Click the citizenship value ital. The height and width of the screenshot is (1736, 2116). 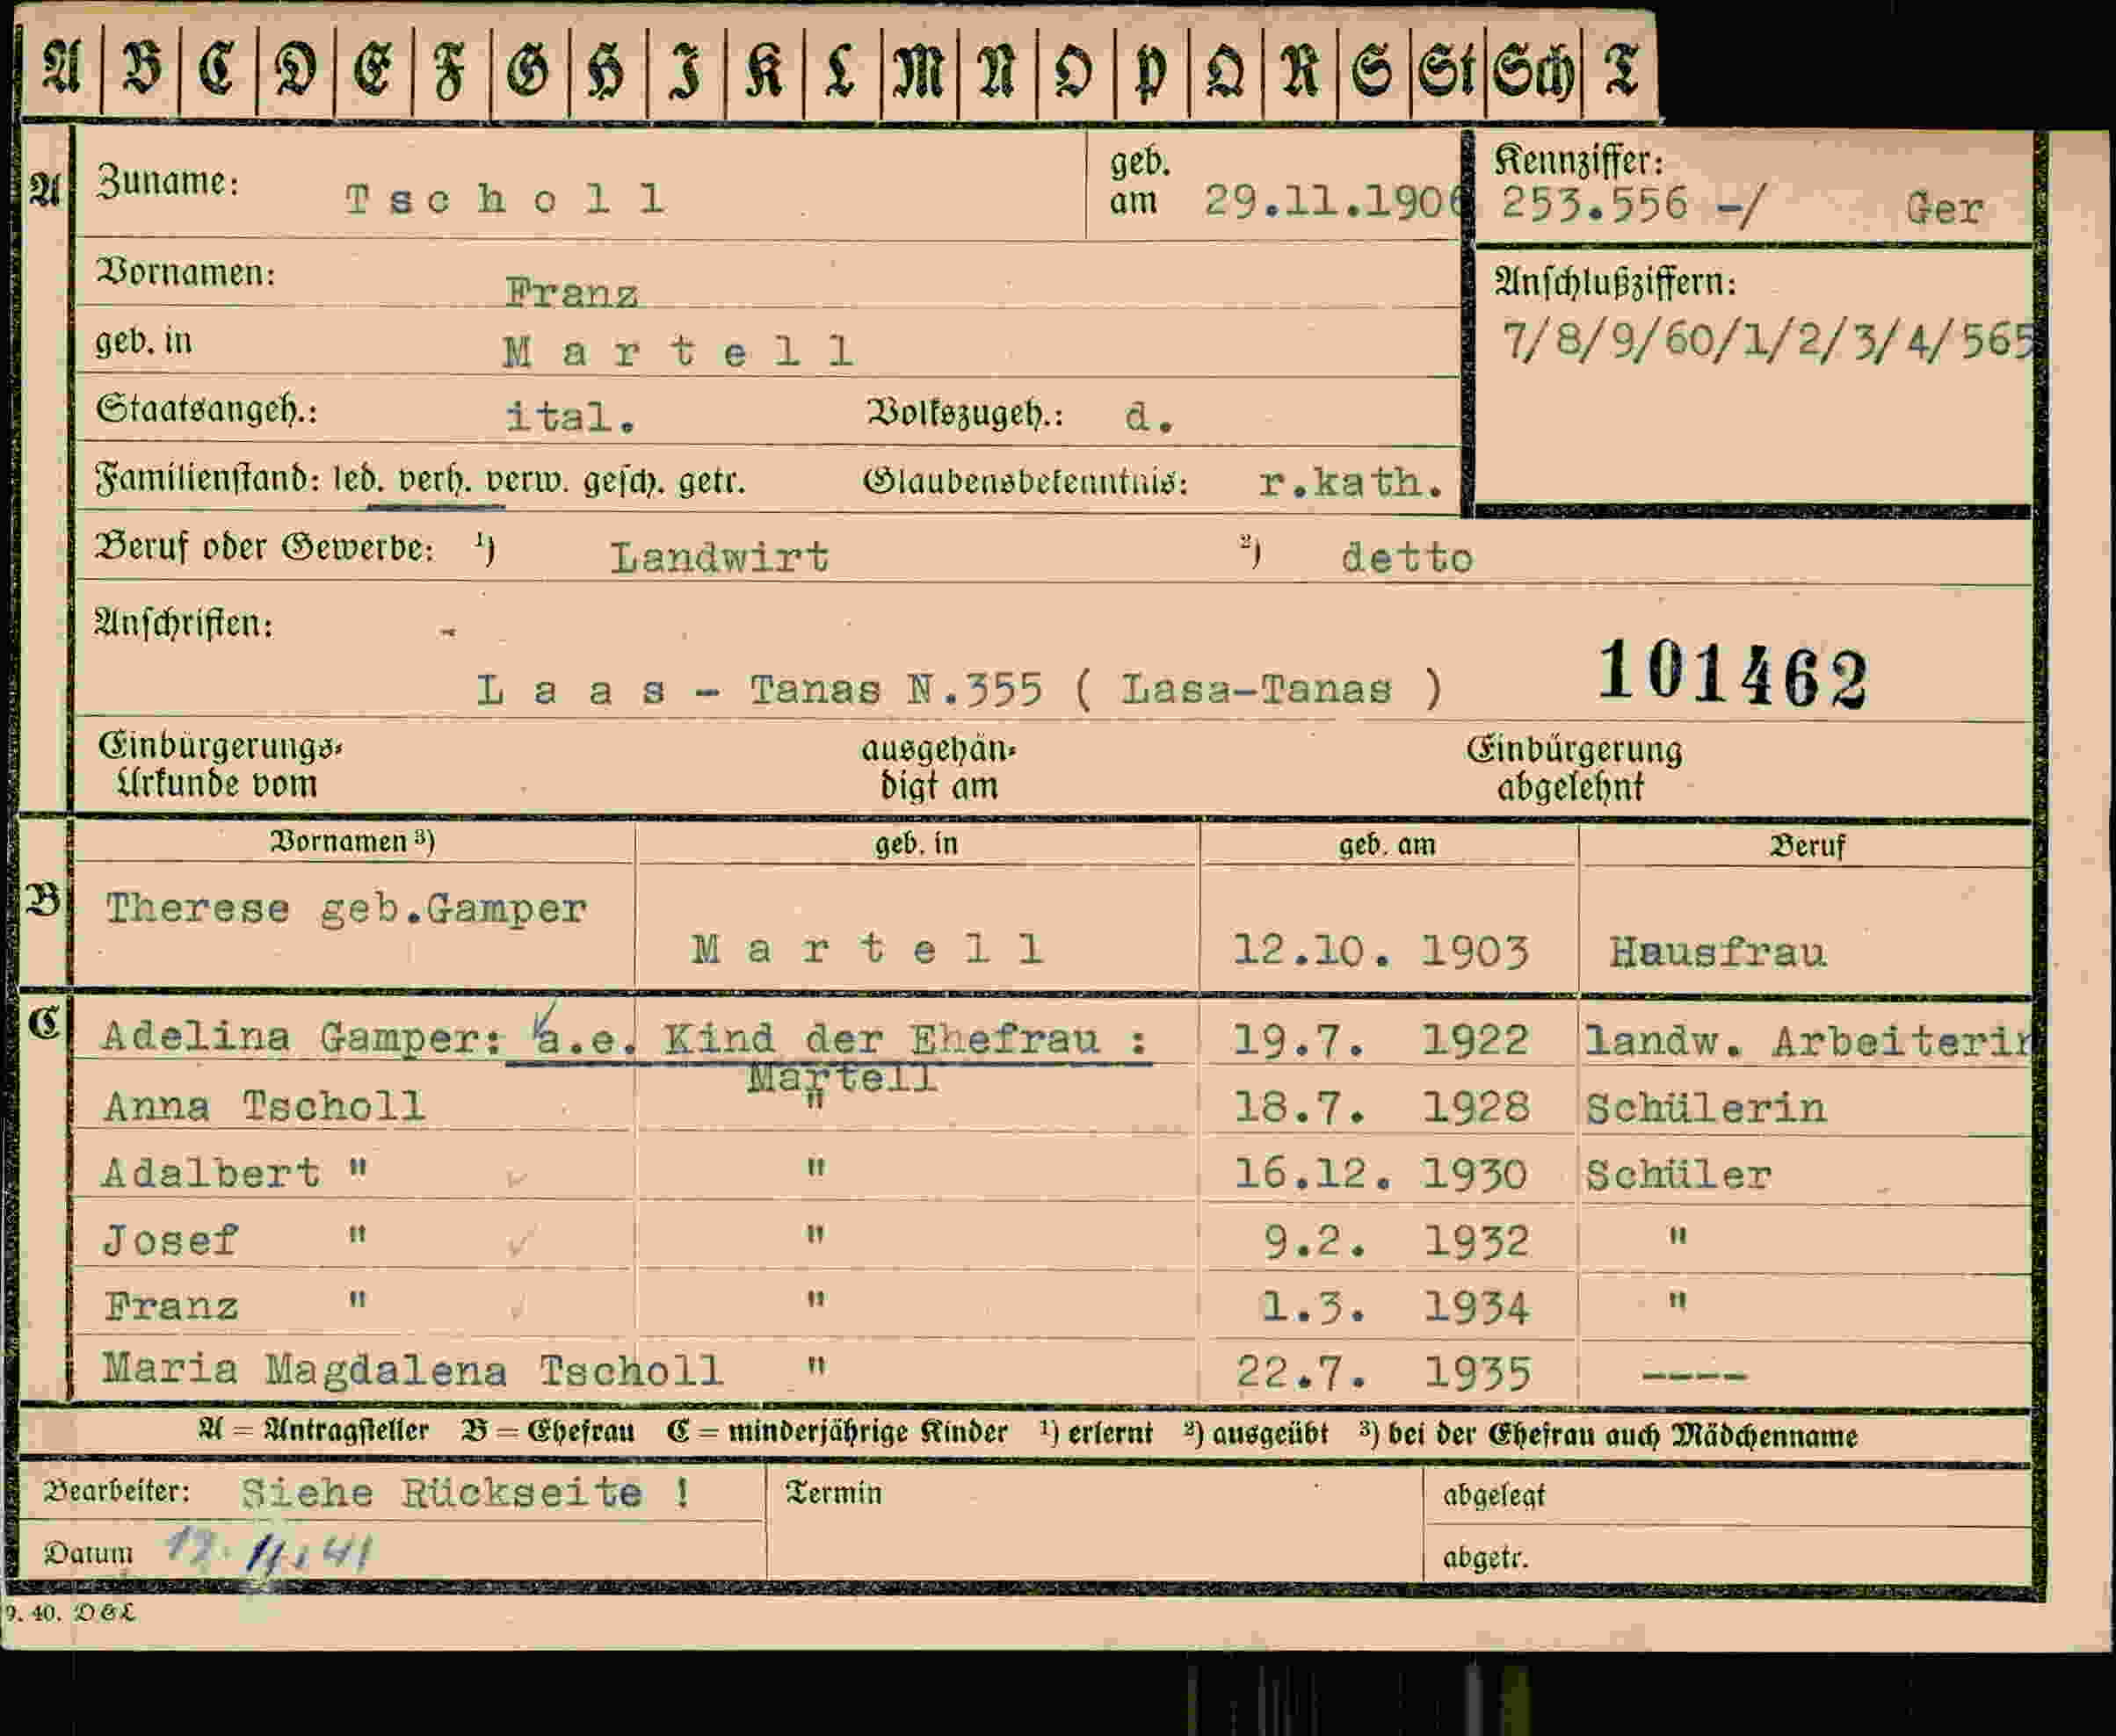(x=570, y=417)
